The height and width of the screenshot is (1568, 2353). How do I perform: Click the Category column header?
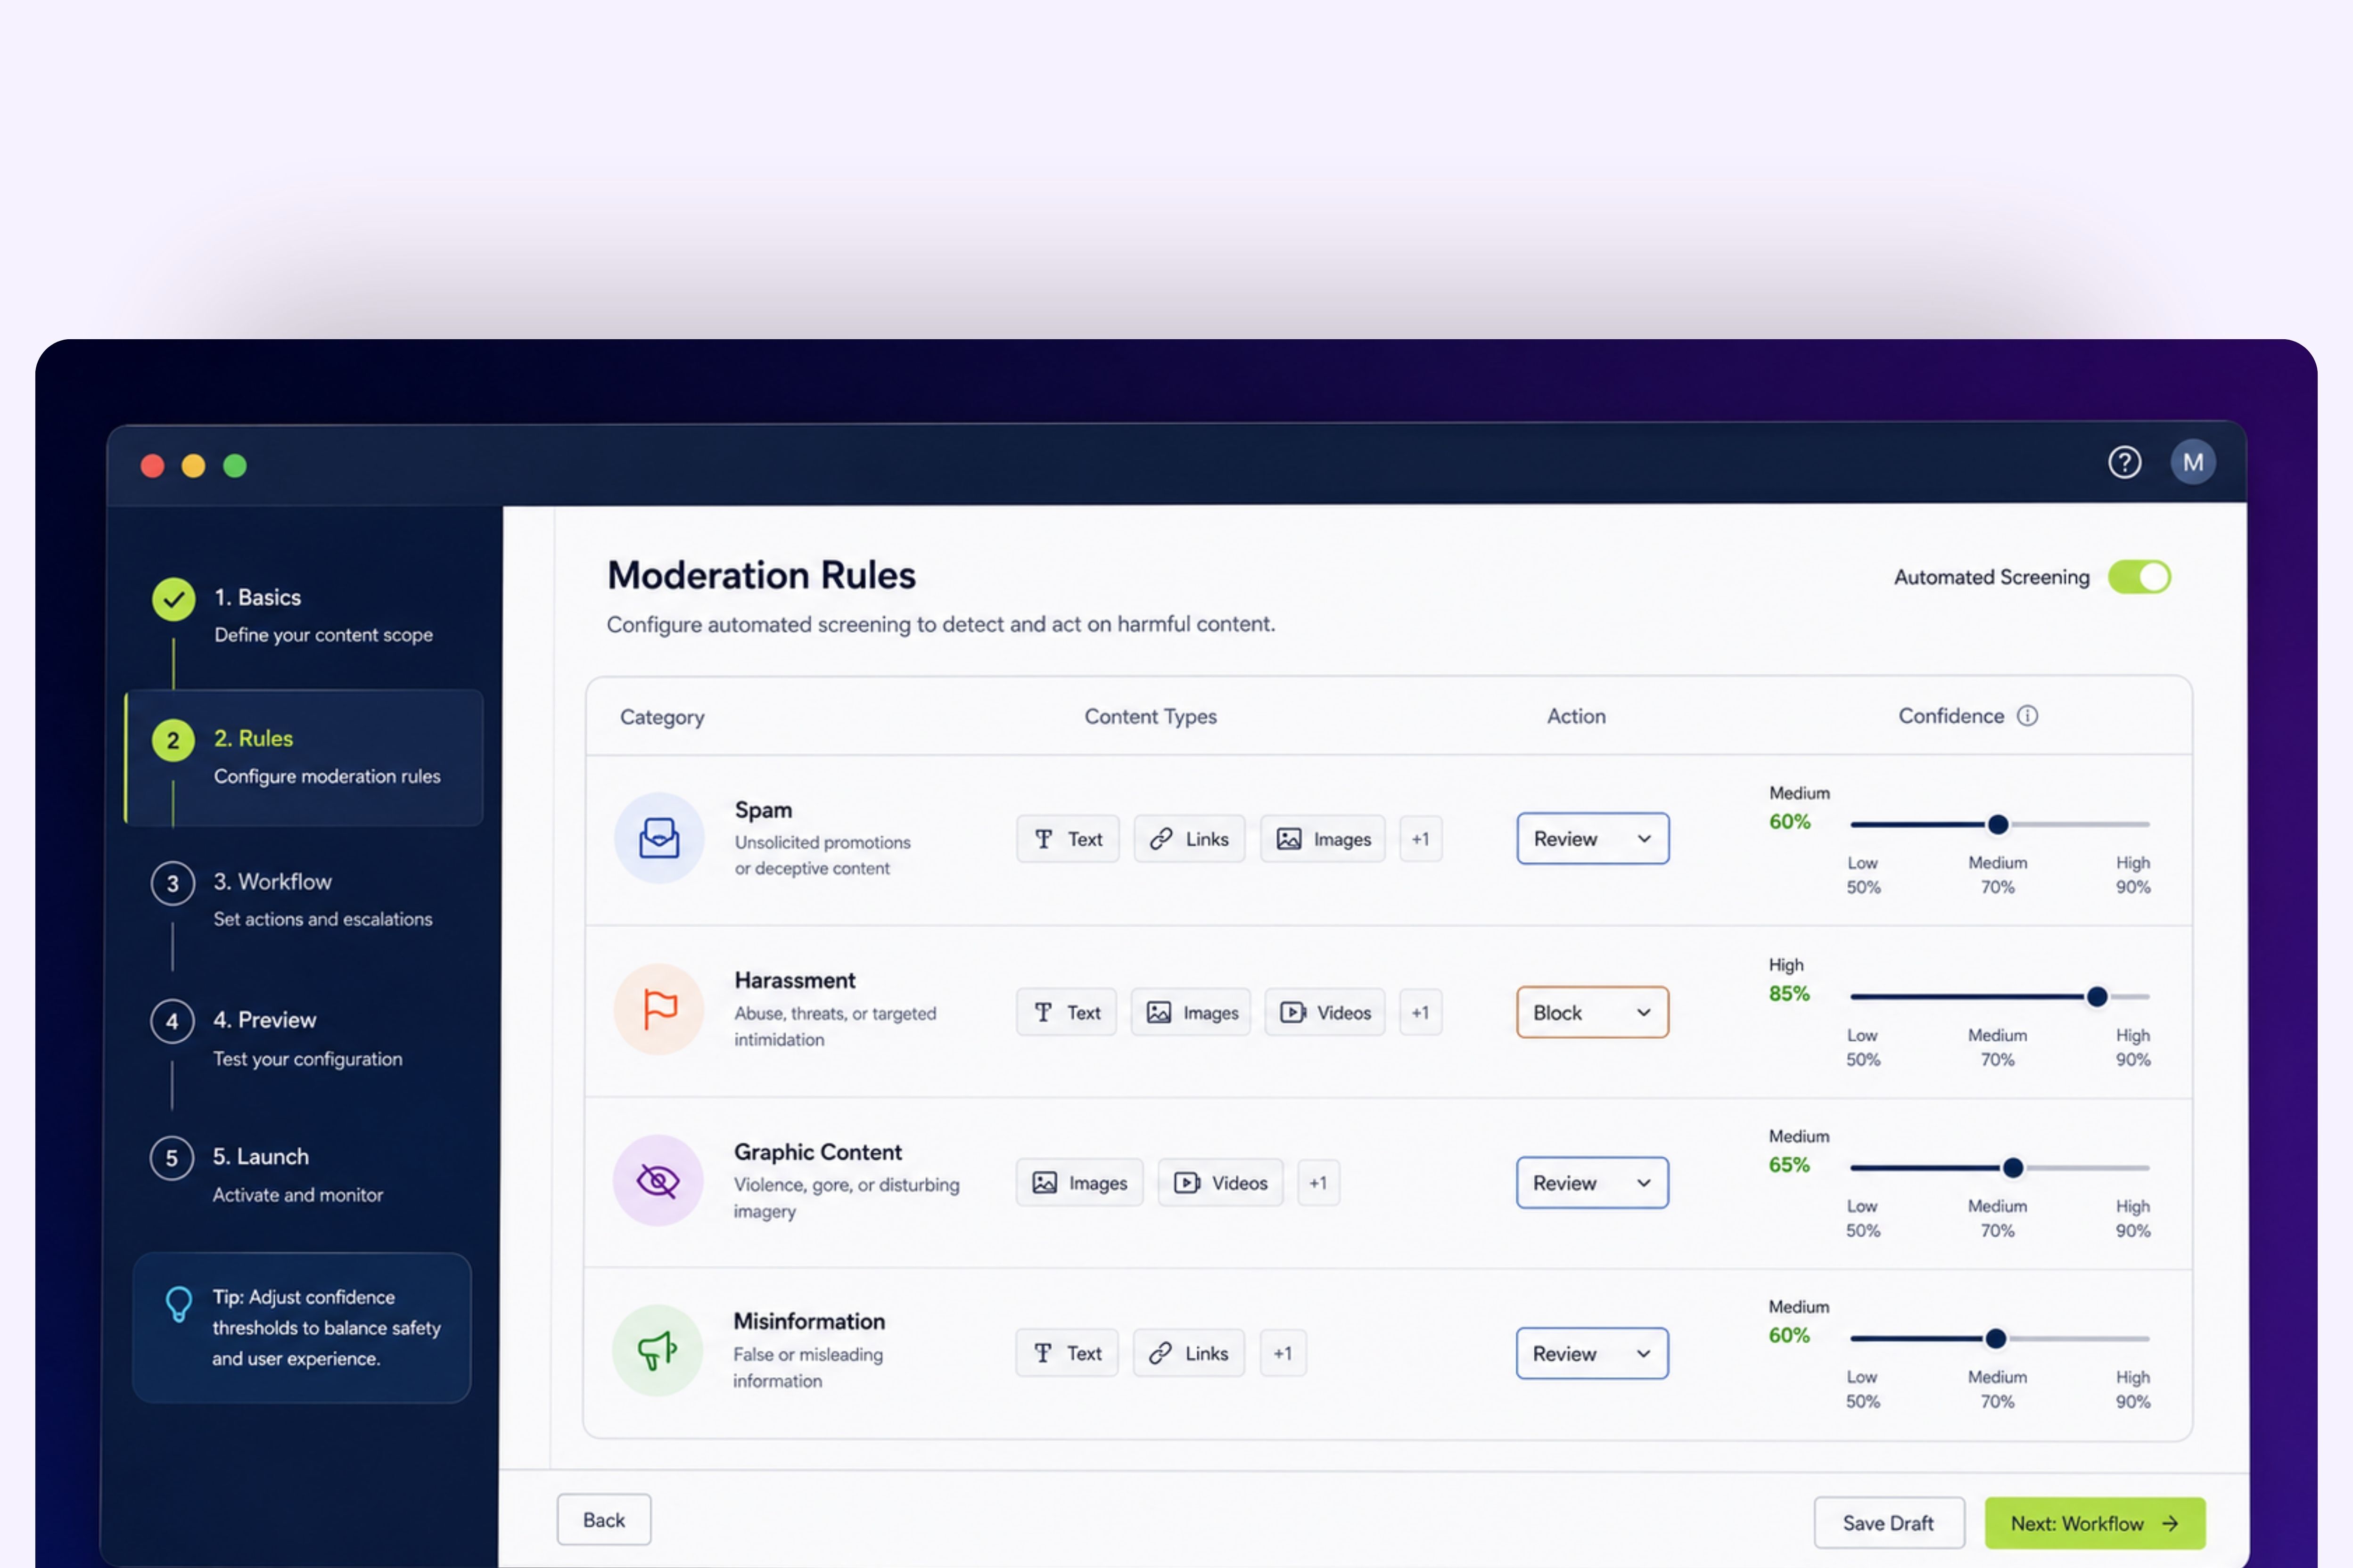(662, 717)
